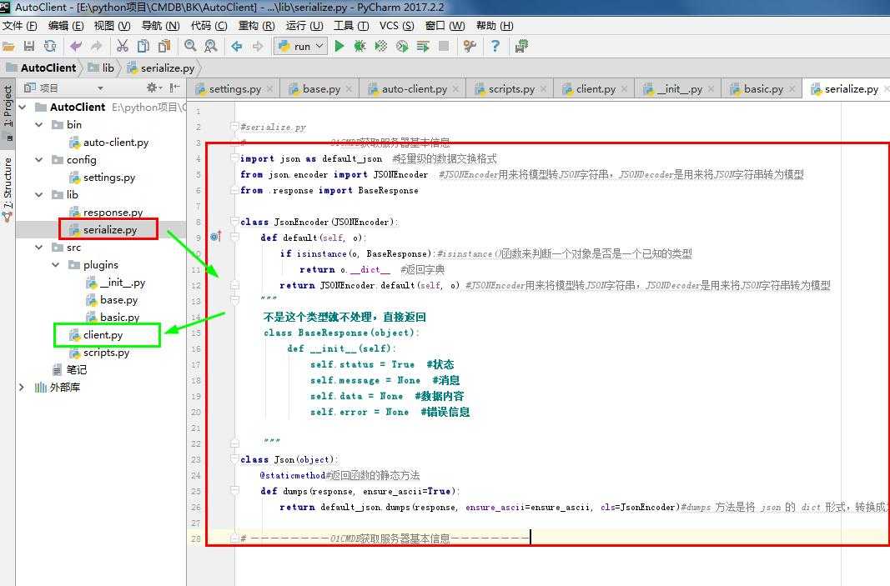Screen dimensions: 890x586
Task: Navigate back with the left arrow icon
Action: pos(237,47)
